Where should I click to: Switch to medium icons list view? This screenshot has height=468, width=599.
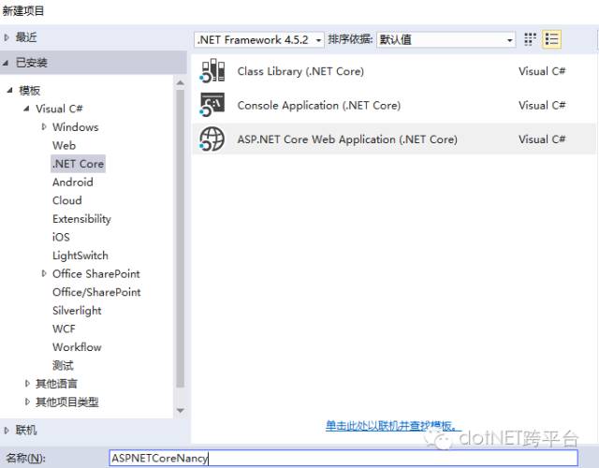coord(551,39)
